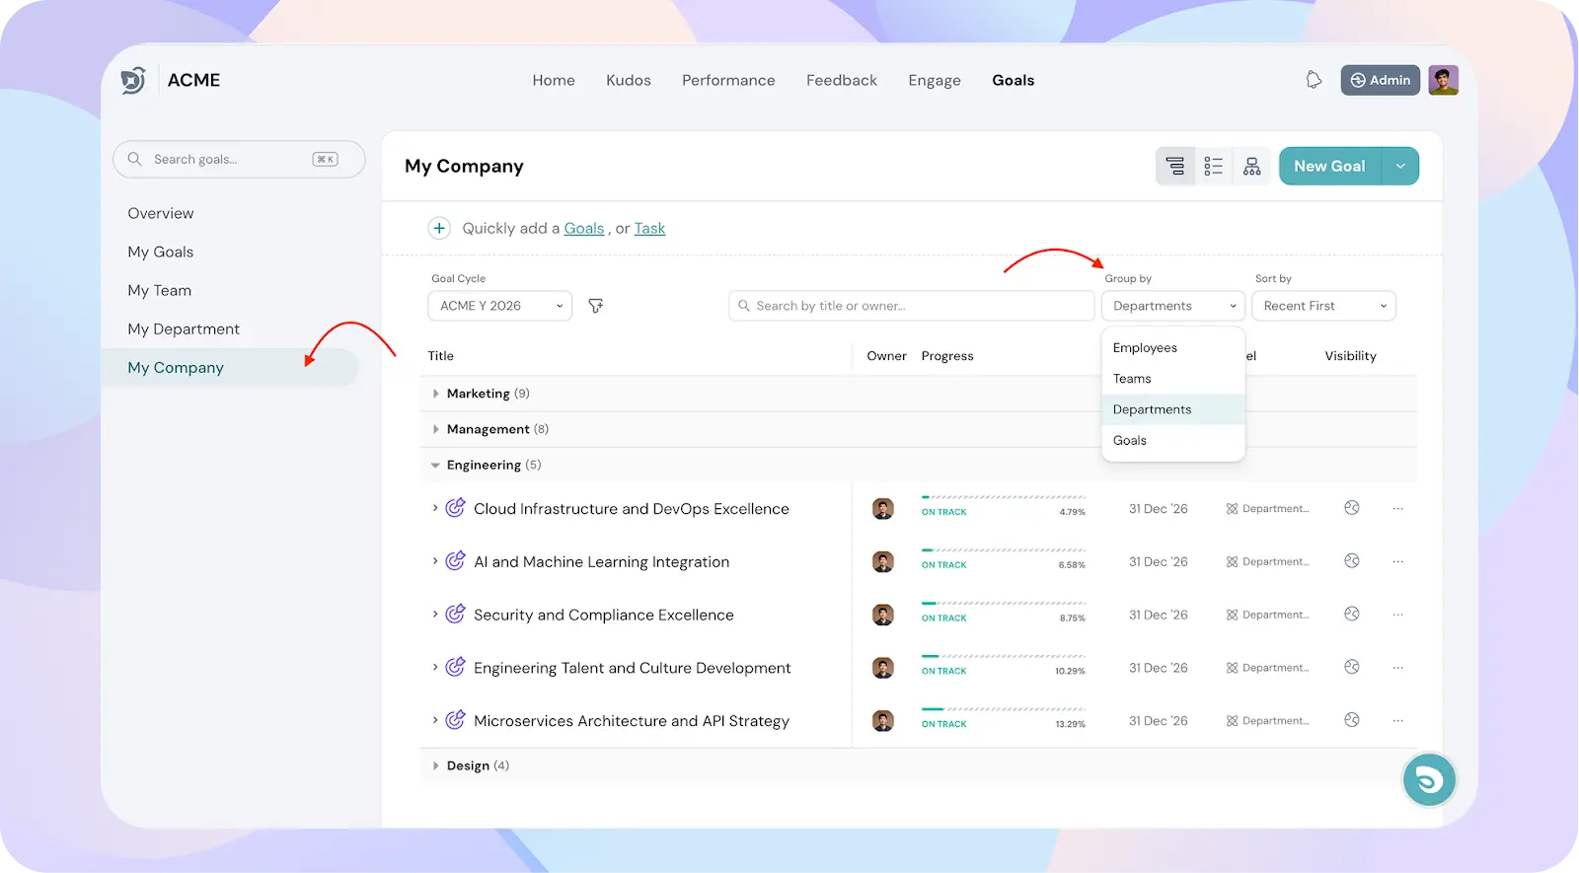Image resolution: width=1579 pixels, height=873 pixels.
Task: Select the aligned tree view toggle
Action: [1174, 167]
